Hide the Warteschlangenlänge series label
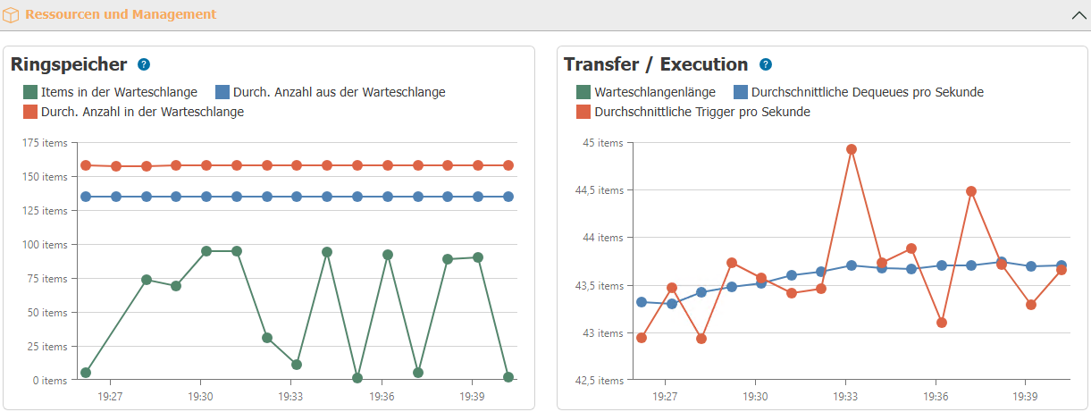1091x412 pixels. tap(655, 92)
